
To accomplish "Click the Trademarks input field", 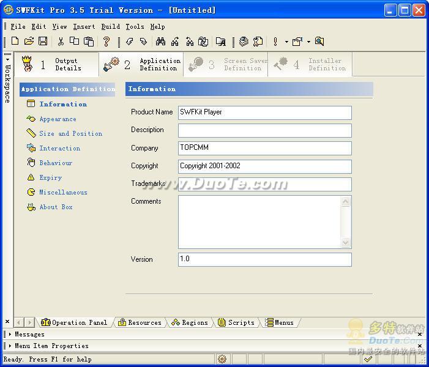I will click(x=265, y=184).
